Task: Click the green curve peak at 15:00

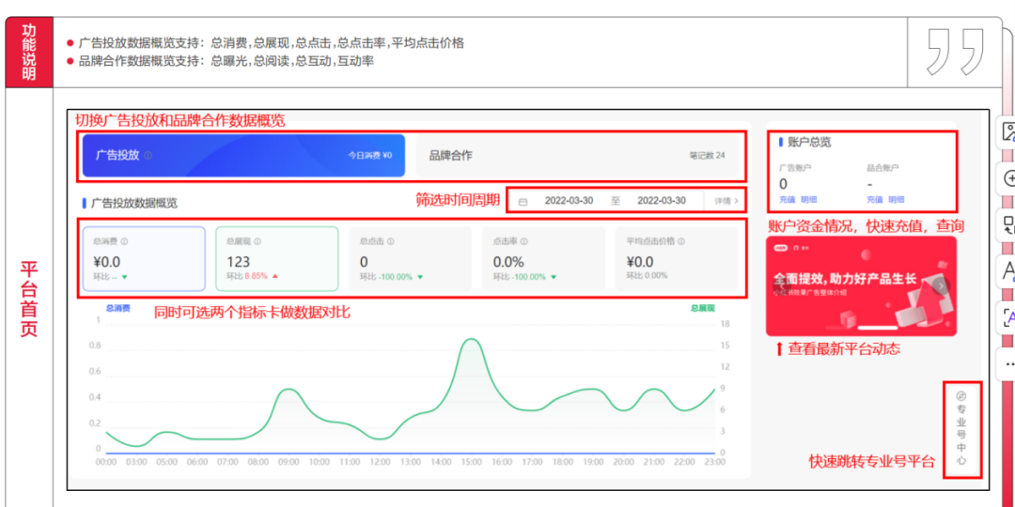Action: tap(472, 339)
